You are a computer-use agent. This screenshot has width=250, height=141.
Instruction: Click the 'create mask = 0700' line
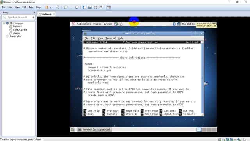point(101,95)
